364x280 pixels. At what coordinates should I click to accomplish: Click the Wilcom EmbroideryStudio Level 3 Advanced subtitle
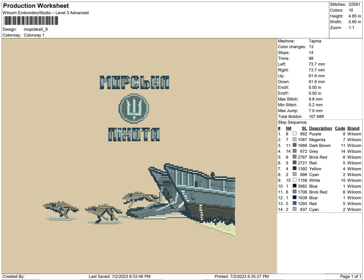[x=46, y=13]
